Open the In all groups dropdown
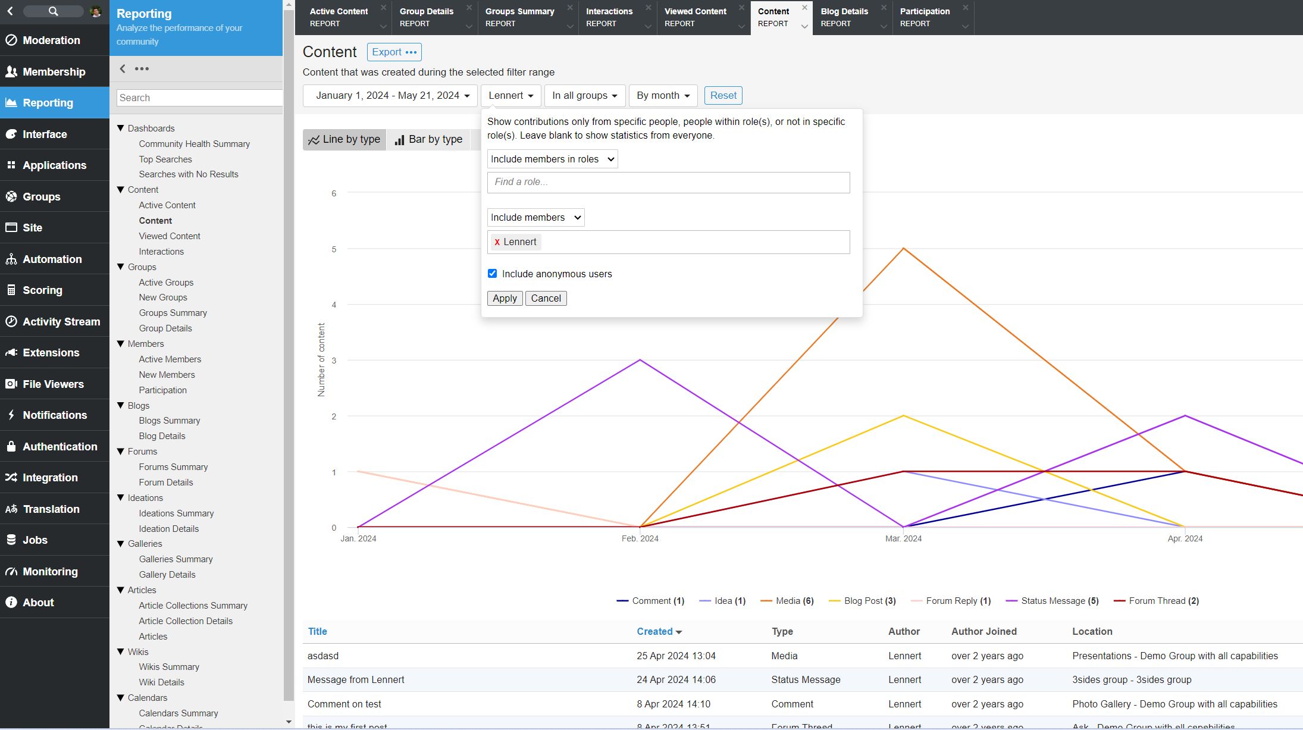This screenshot has width=1303, height=730. (x=585, y=96)
